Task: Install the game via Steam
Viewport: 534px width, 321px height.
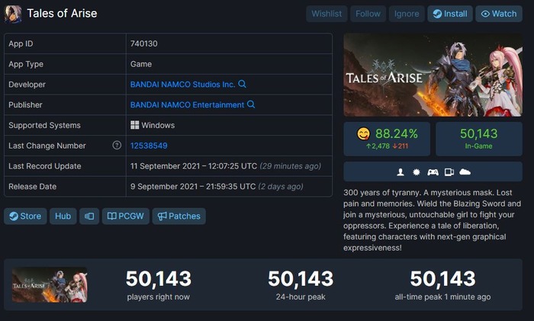Action: pyautogui.click(x=450, y=14)
